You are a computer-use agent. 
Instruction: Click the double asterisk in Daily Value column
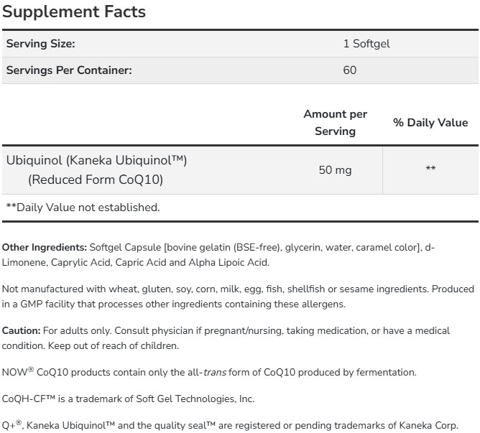pos(430,169)
